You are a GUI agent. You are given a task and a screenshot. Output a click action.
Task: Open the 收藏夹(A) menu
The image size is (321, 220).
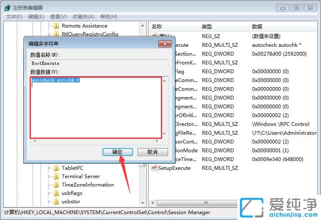click(x=83, y=17)
